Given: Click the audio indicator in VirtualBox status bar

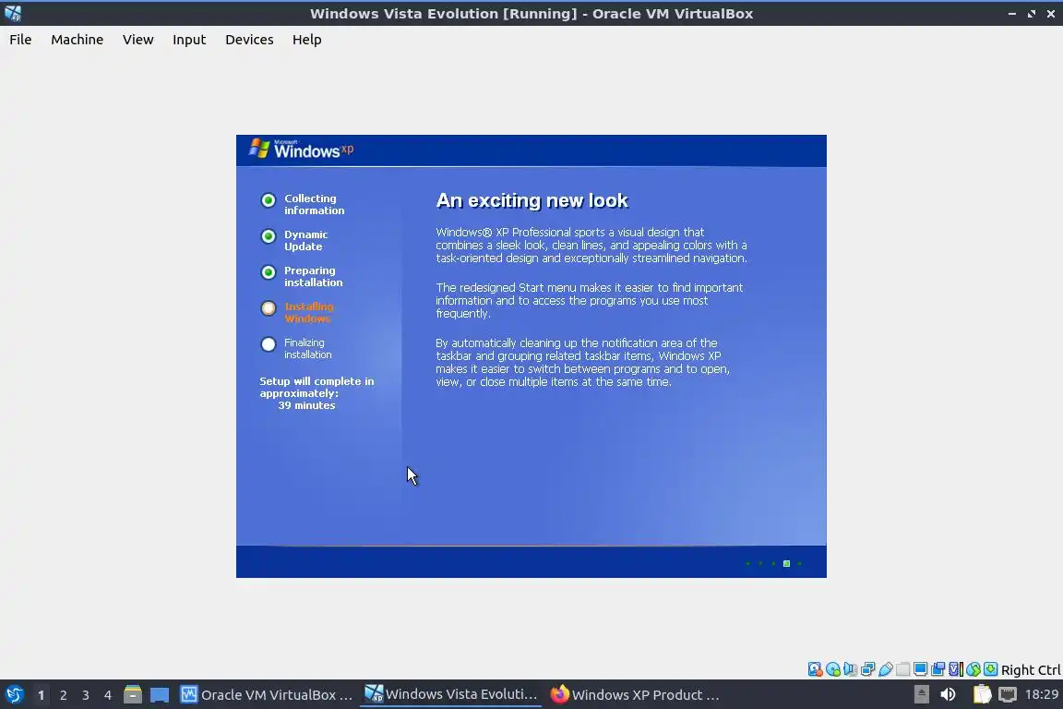Looking at the screenshot, I should point(850,669).
